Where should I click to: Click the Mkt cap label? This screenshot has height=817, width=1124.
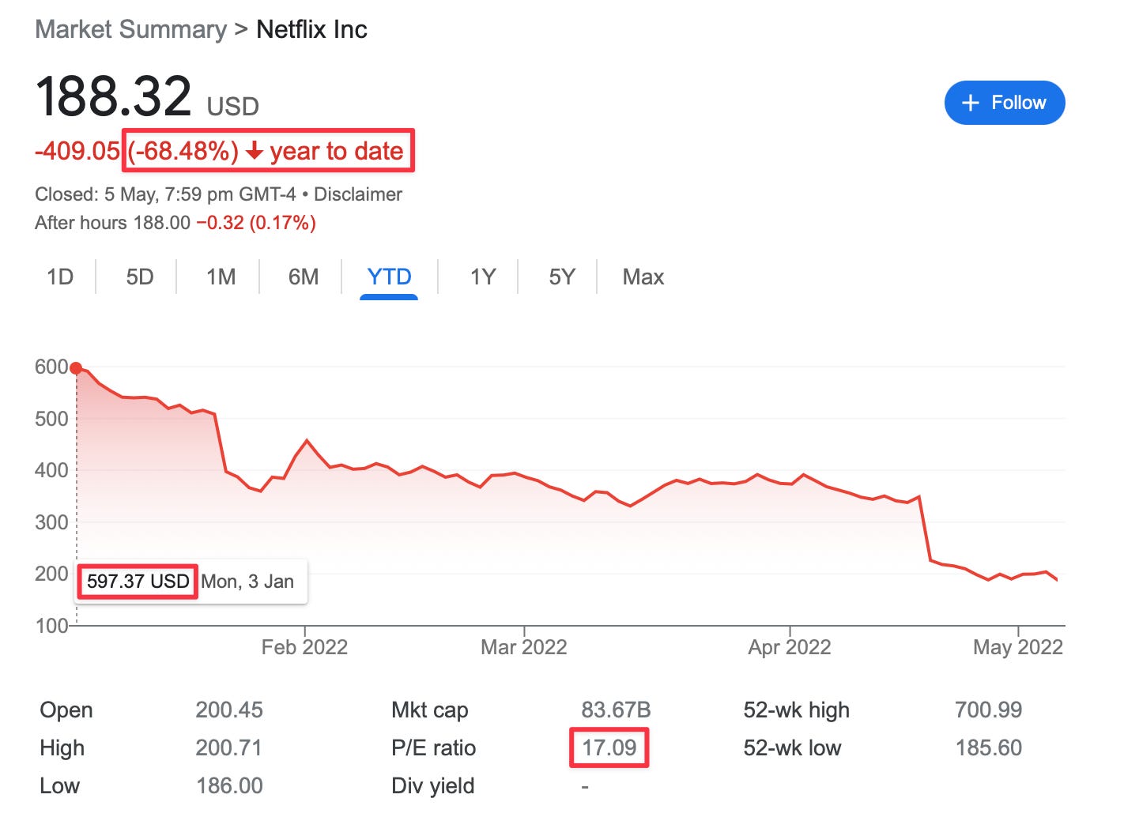[430, 710]
